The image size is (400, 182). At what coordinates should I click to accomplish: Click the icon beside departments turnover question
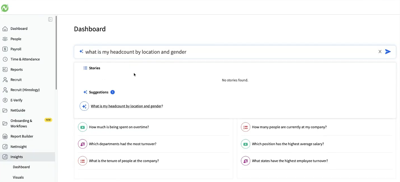pos(82,144)
